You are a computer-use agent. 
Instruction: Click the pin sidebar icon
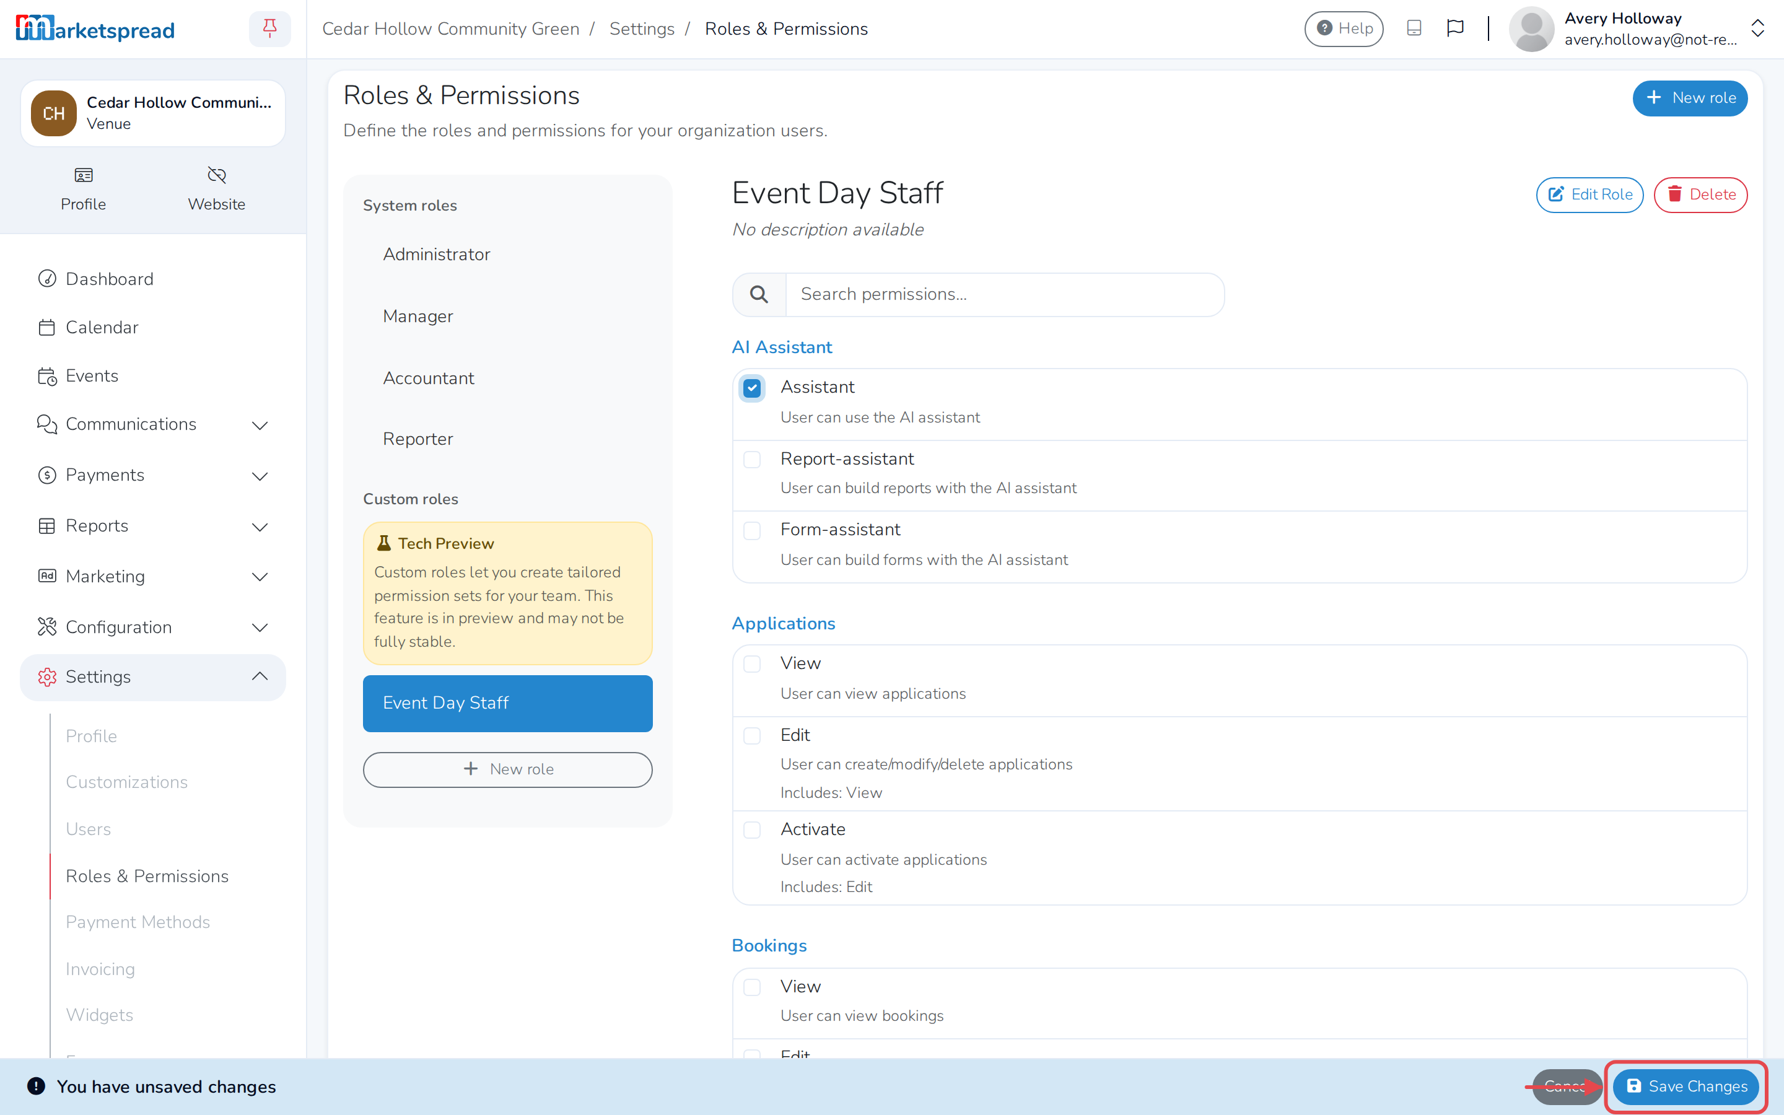(x=270, y=28)
